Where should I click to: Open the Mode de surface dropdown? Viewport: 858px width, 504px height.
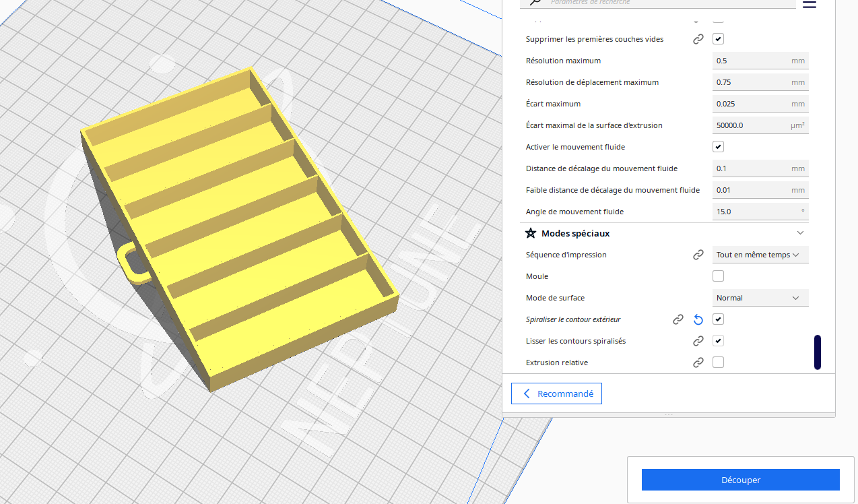pyautogui.click(x=760, y=298)
